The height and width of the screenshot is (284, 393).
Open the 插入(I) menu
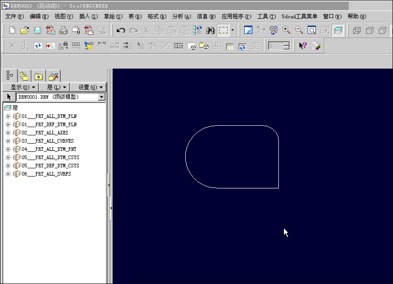pos(89,16)
